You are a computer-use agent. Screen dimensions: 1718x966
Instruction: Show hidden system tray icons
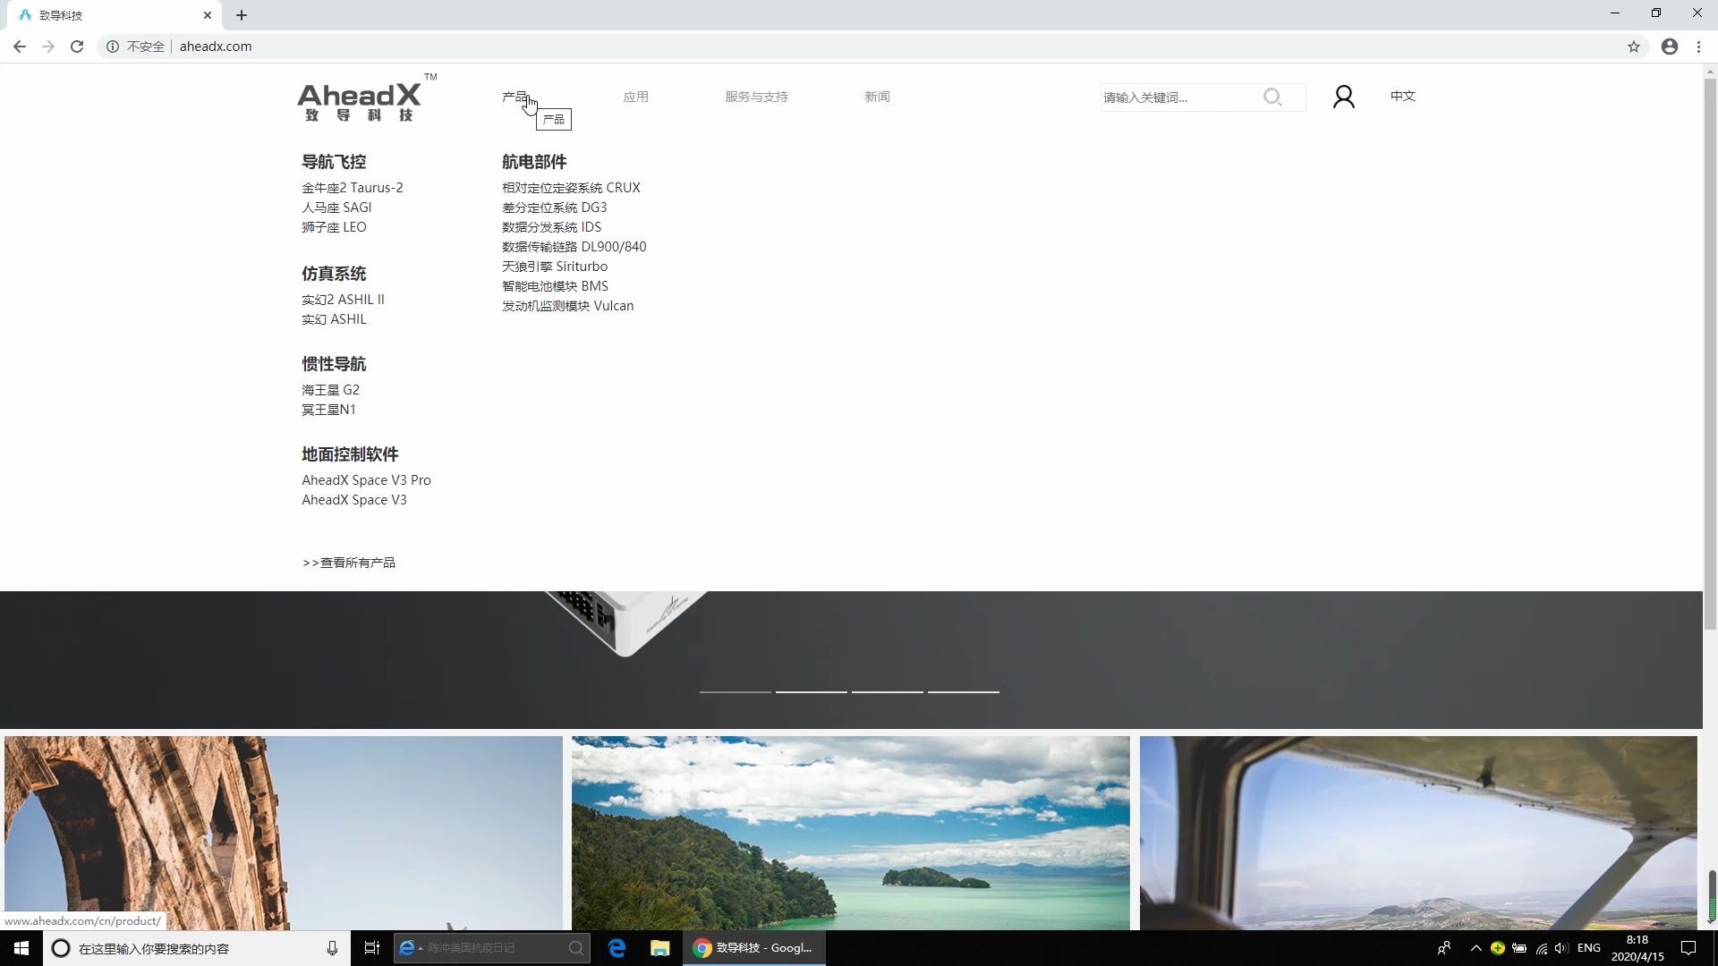1476,948
